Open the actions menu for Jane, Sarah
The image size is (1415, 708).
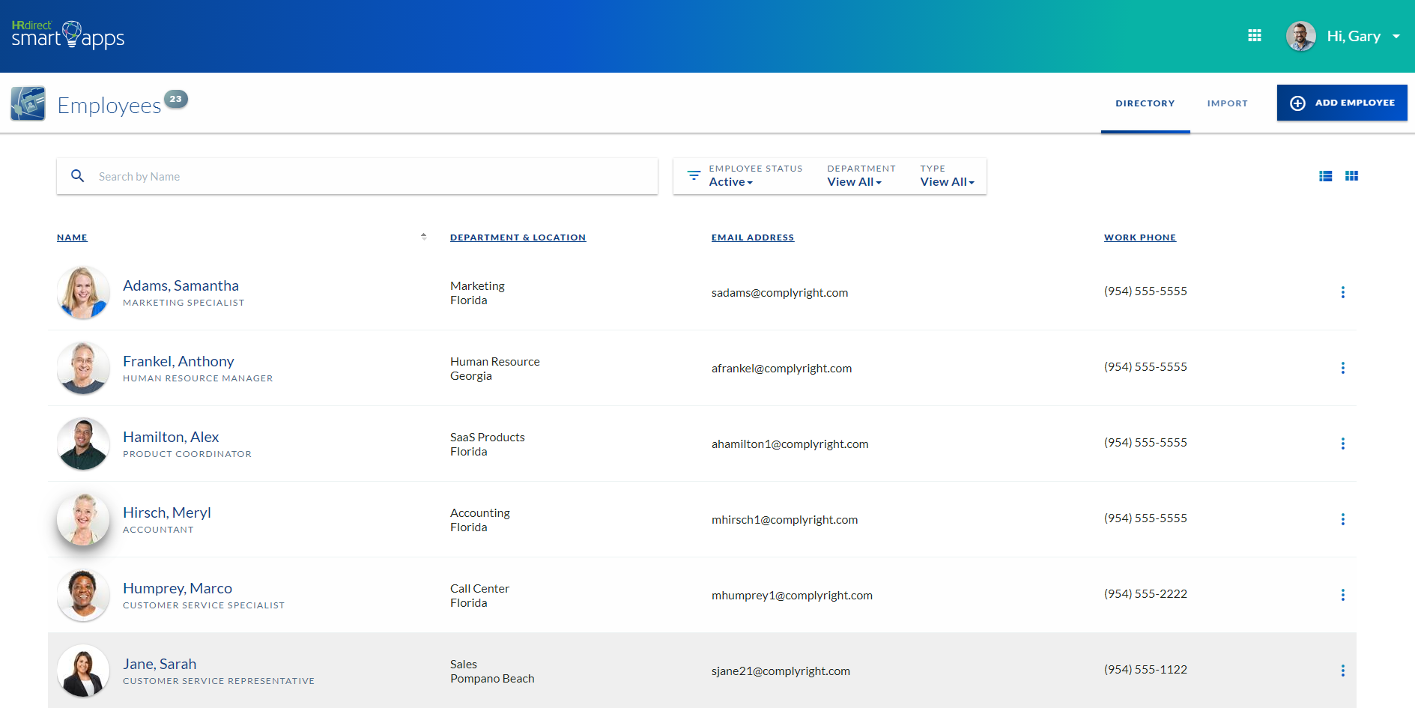coord(1343,671)
